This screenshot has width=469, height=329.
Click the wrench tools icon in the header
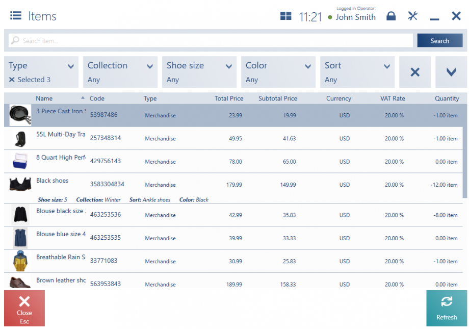pos(412,16)
